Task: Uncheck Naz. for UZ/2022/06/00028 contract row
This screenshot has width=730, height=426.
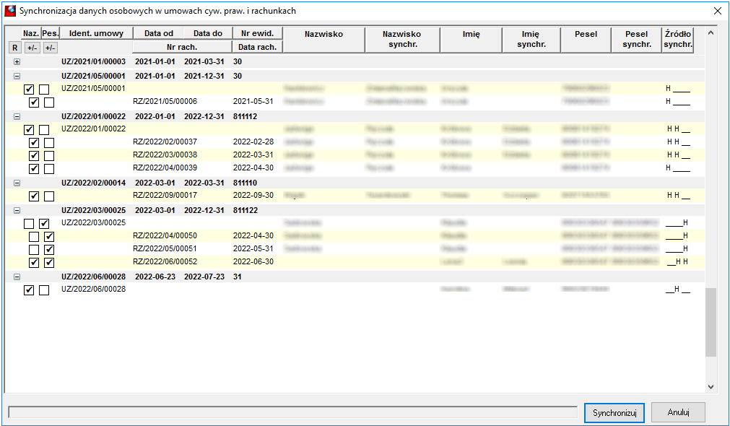Action: (x=29, y=290)
